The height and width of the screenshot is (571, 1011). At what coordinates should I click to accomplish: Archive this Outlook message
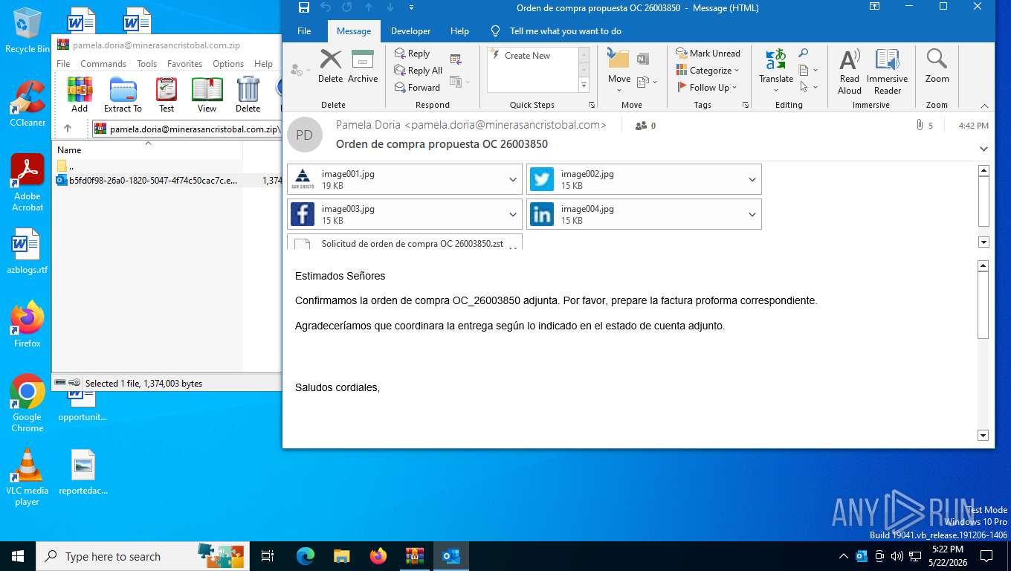[363, 66]
